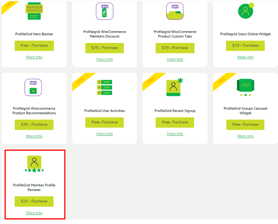Get the free Groups Carousel Widget extension
278x224 pixels.
tap(245, 125)
